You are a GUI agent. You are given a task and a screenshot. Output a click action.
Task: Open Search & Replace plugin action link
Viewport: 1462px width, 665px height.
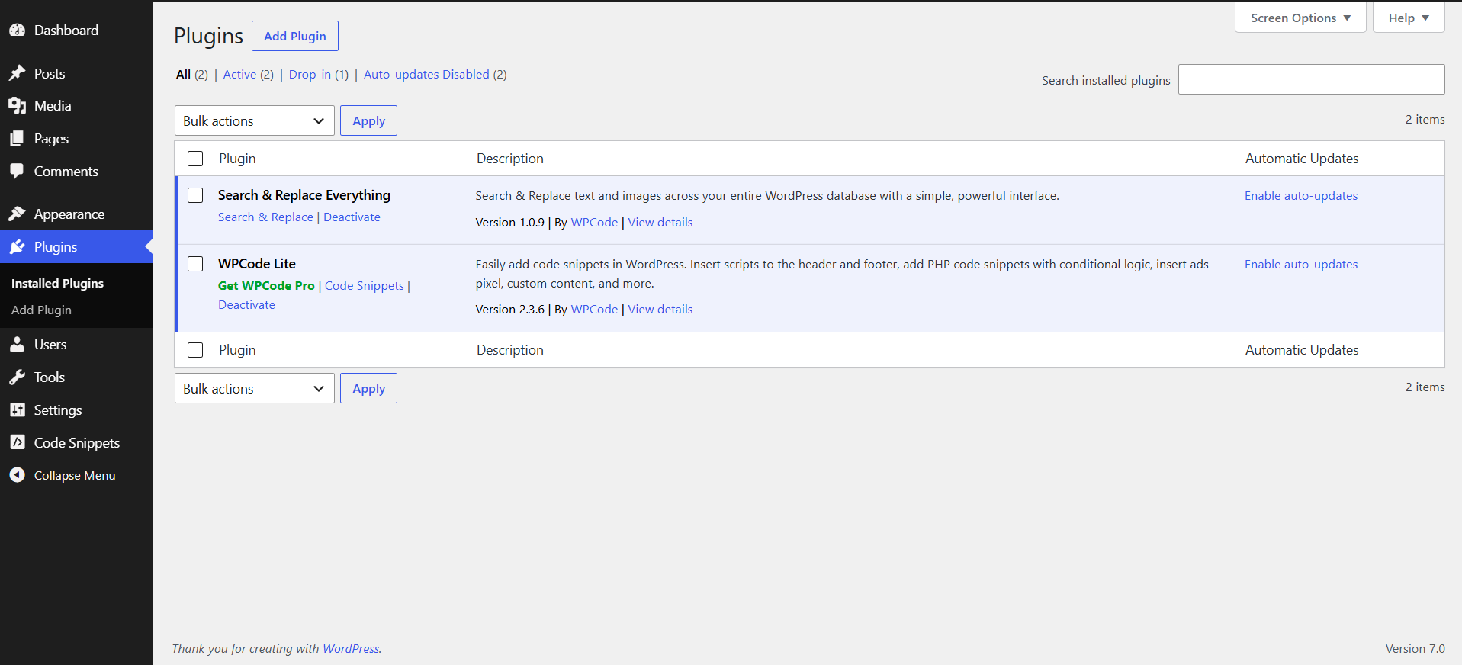click(x=265, y=217)
